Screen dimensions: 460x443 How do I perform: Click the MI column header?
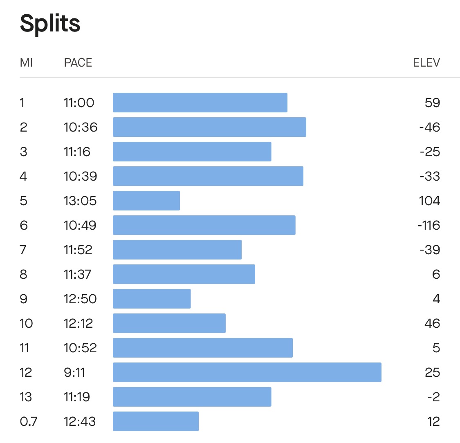(26, 63)
